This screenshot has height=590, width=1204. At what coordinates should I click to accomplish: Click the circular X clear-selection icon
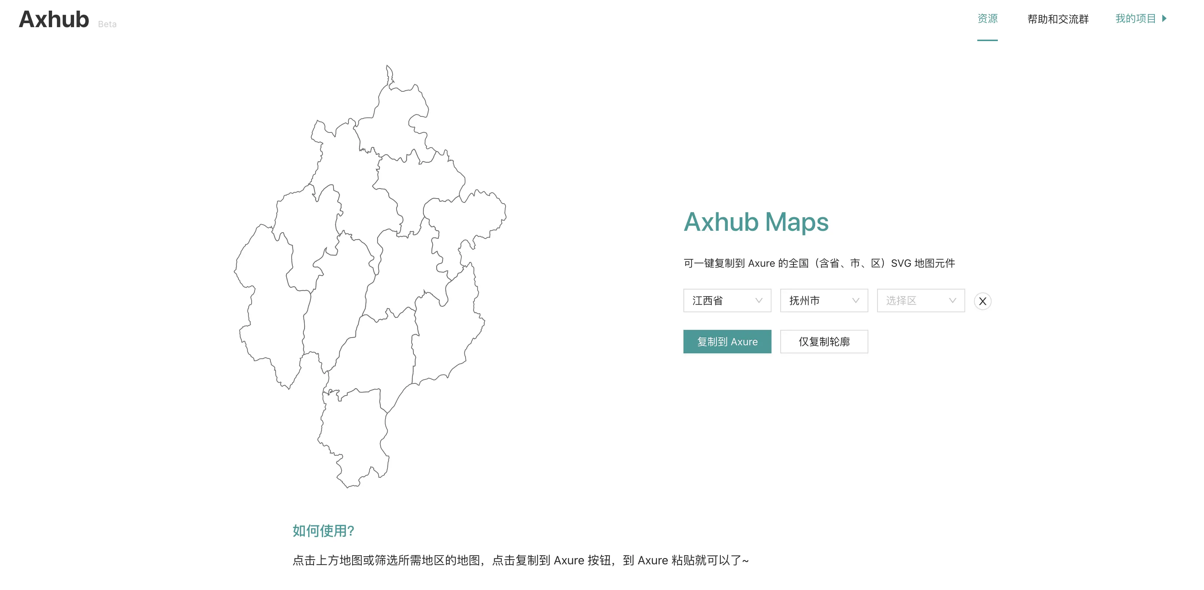pyautogui.click(x=982, y=301)
